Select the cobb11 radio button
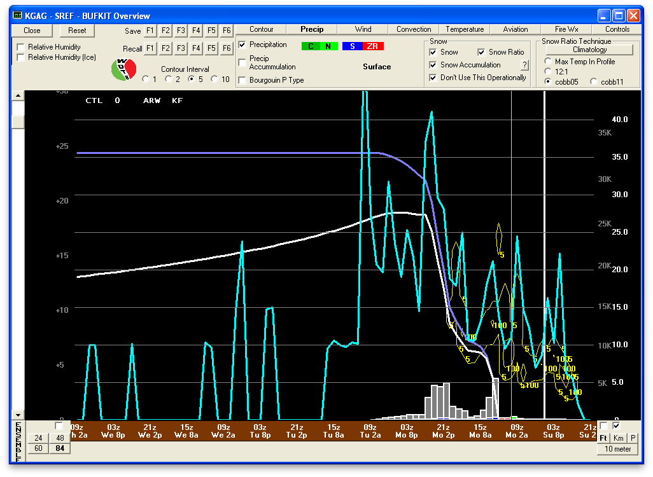The height and width of the screenshot is (477, 653). pos(594,81)
